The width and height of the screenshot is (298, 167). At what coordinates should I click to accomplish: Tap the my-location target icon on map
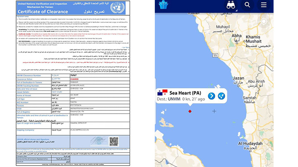click(264, 21)
